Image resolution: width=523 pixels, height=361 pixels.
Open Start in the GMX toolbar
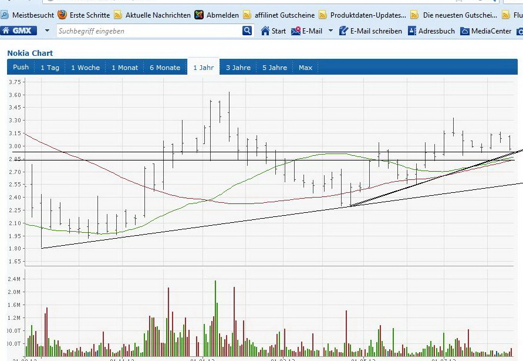pyautogui.click(x=278, y=31)
